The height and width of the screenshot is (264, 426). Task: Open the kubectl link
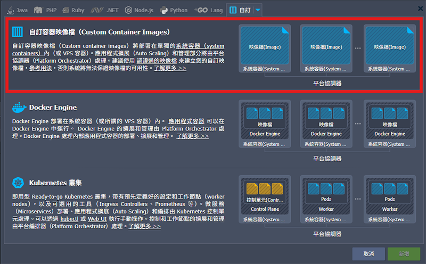pos(69,219)
